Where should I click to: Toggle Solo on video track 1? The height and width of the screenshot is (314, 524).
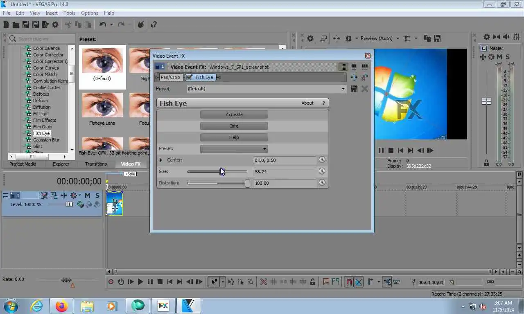point(97,195)
